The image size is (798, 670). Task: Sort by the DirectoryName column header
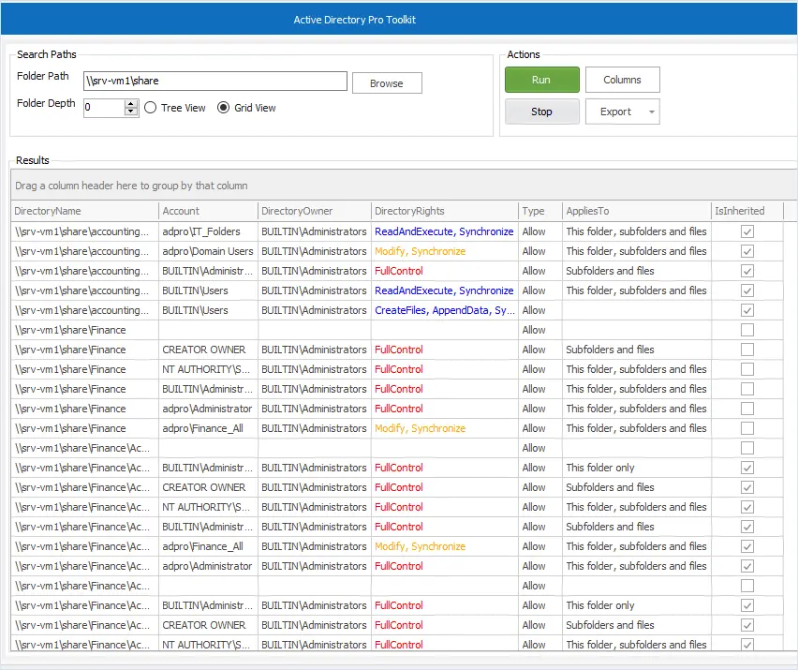84,211
